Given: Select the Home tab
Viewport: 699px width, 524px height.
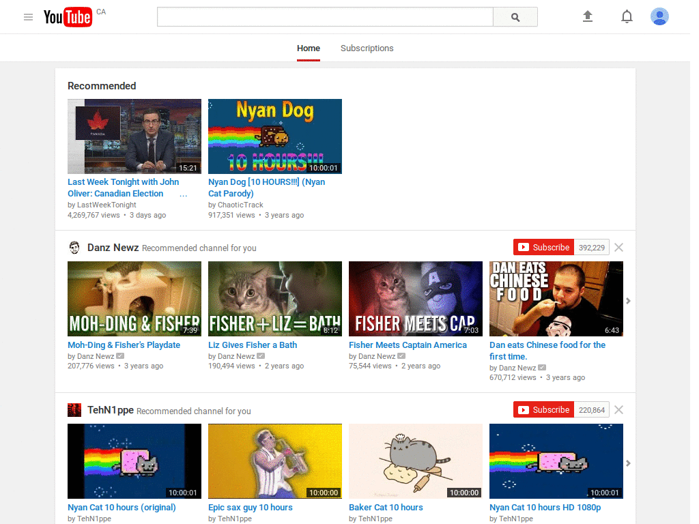Looking at the screenshot, I should coord(308,48).
